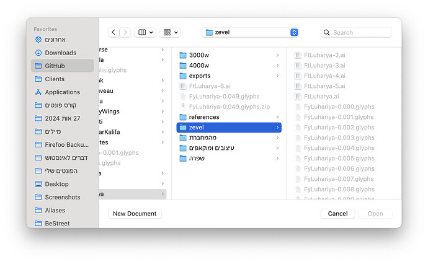
Task: Open אחרונים in the sidebar
Action: (x=62, y=40)
